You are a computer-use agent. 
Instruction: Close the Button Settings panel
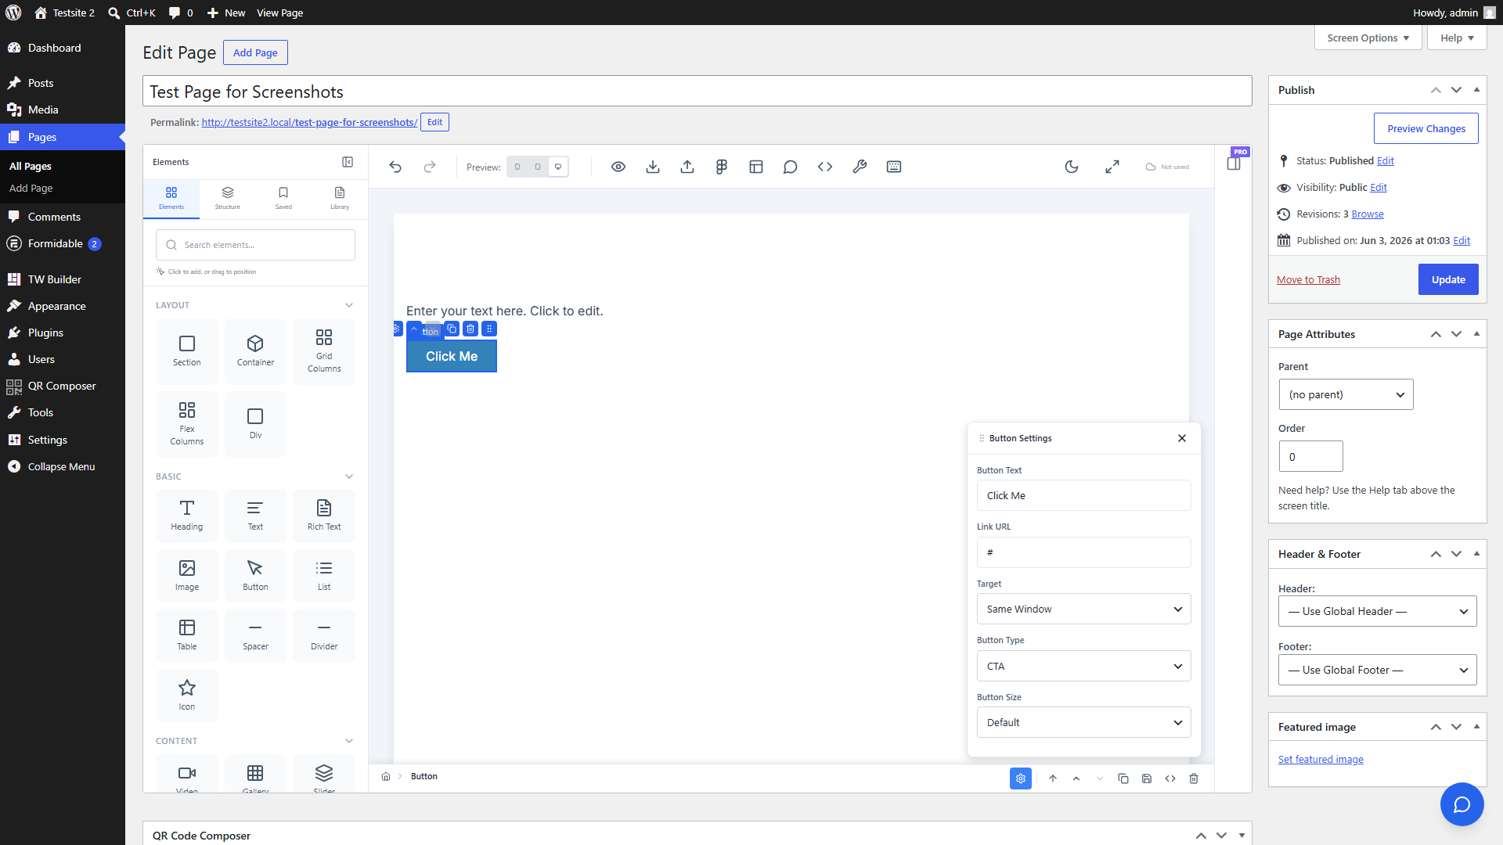[x=1182, y=438]
